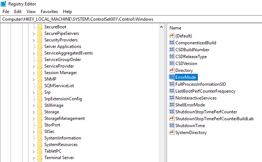Screen dimensions: 262x162
Task: Expand the Srp key
Action: 34,92
